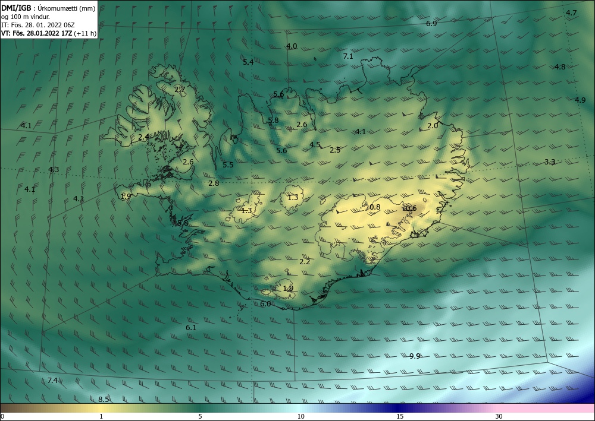Click the pink end of the color scale
Viewport: 595px width, 421px height.
tap(546, 408)
